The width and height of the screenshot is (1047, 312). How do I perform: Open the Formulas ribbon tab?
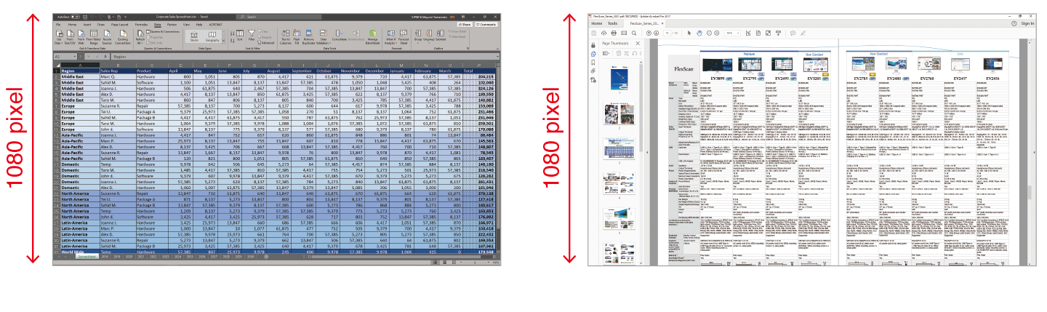pos(141,24)
